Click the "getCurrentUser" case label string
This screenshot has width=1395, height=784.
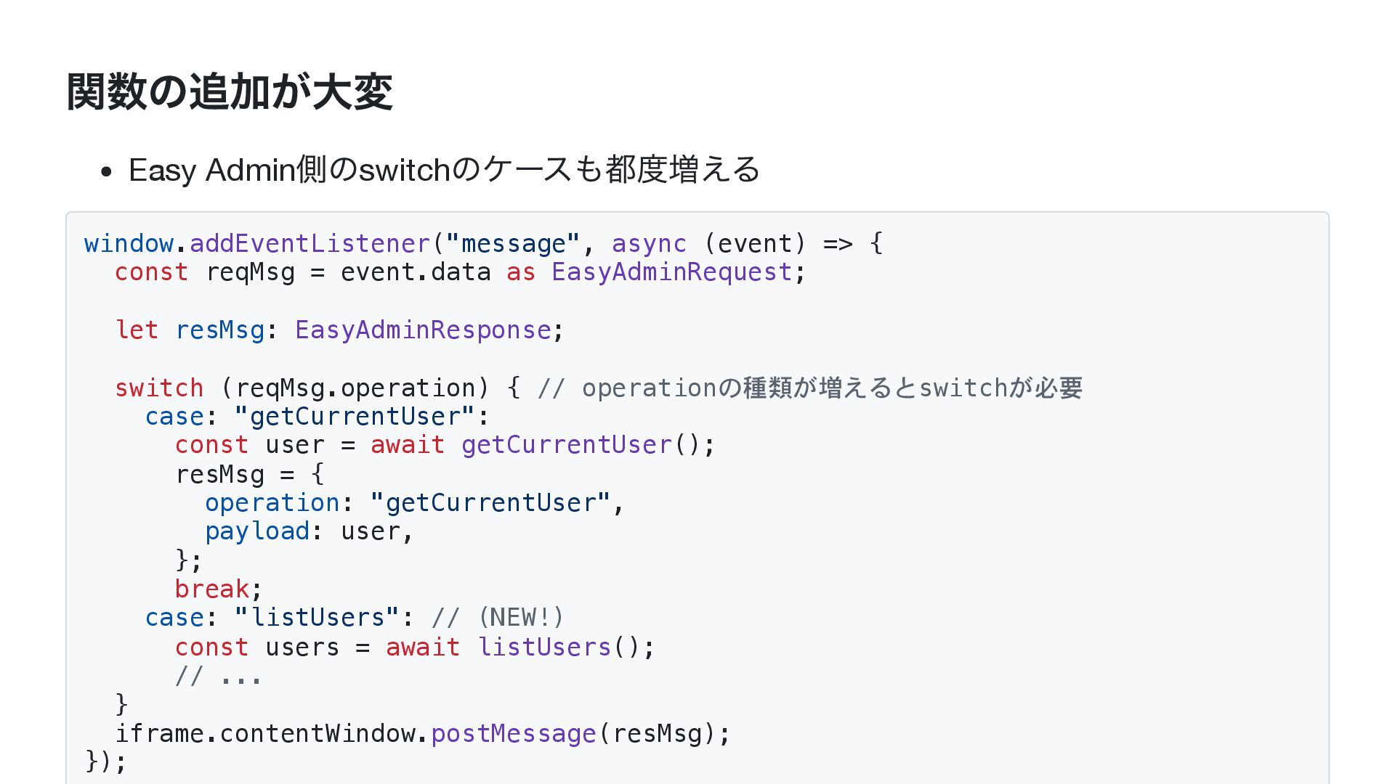point(355,417)
